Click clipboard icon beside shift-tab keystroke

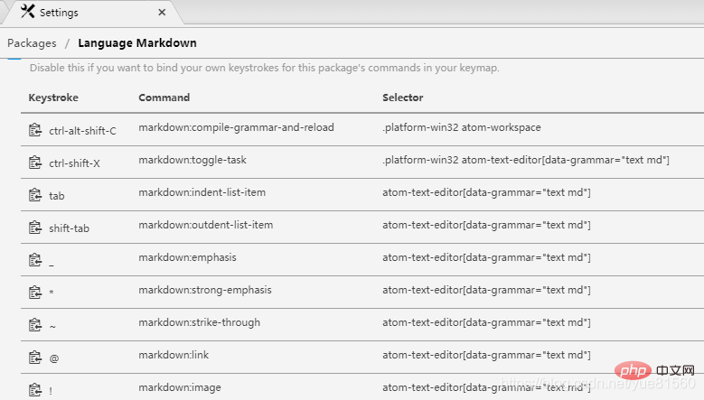point(35,228)
